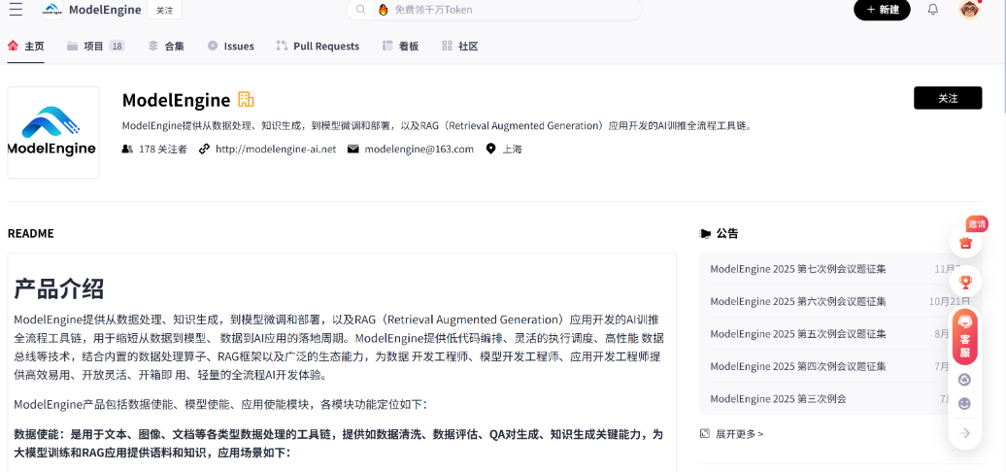Click the followers people icon
This screenshot has height=472, width=1006.
pyautogui.click(x=127, y=149)
